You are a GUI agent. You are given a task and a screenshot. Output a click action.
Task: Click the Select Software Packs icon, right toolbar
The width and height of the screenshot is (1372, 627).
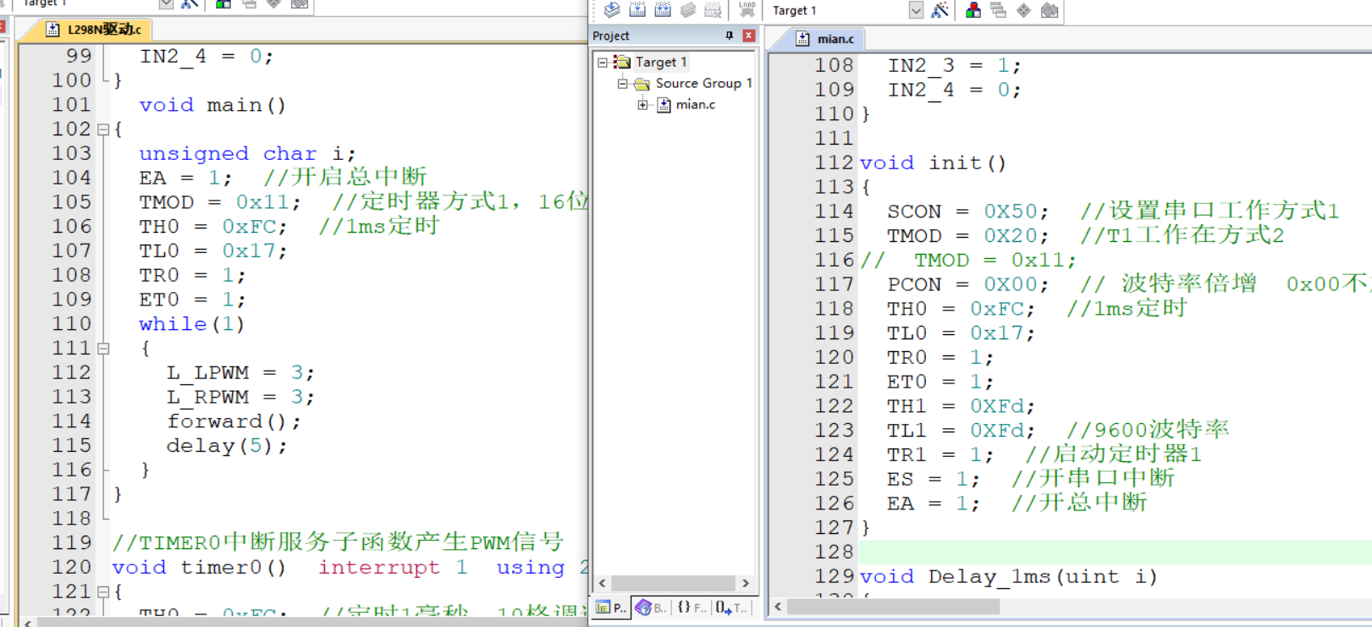1050,10
